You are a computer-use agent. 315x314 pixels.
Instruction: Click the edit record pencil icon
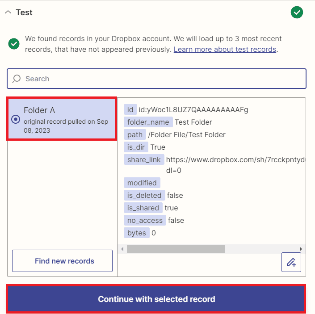[x=291, y=262]
